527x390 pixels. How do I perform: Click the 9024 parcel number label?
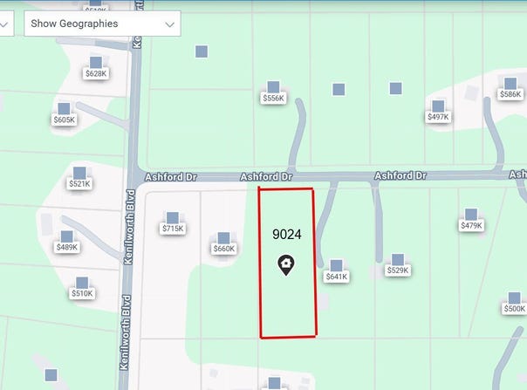coord(287,235)
